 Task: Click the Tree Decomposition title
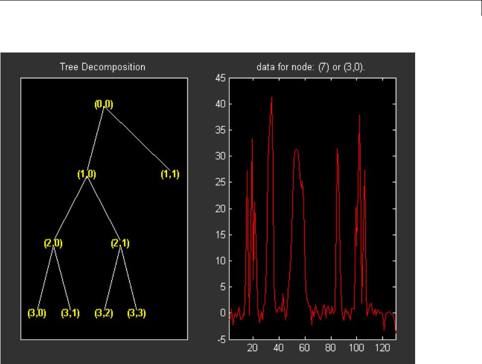tap(103, 67)
